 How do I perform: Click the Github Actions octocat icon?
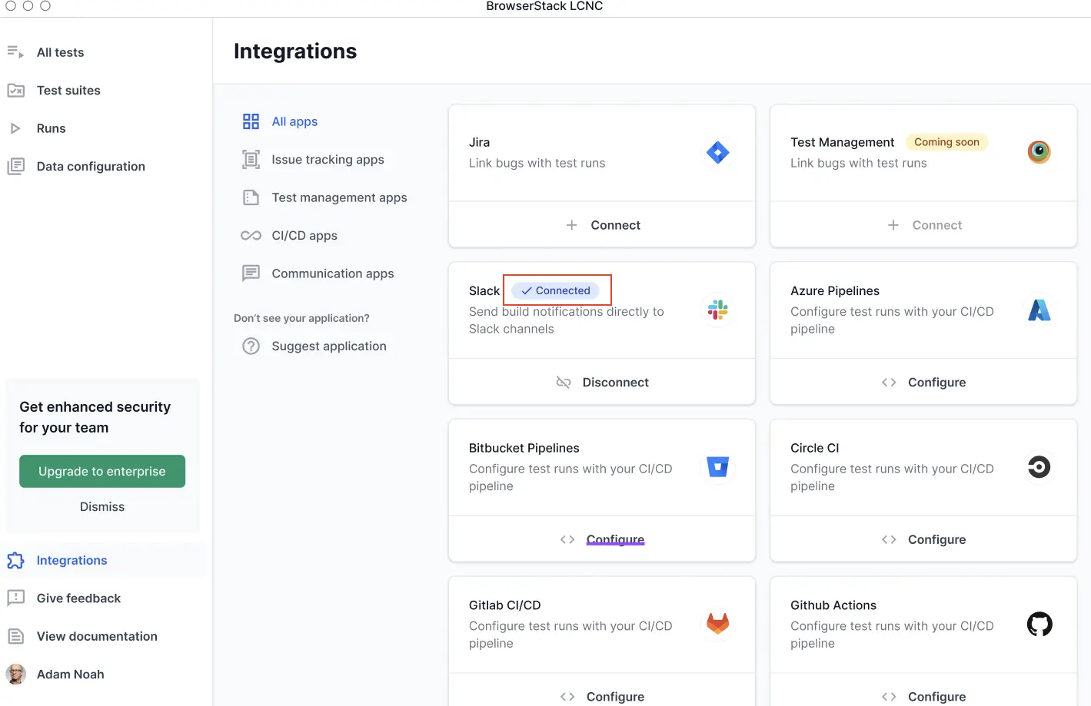click(1039, 624)
